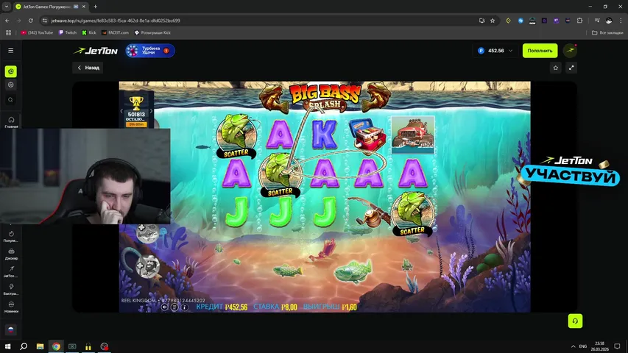Open the green support chat button
Viewport: 628px width, 353px height.
coord(576,321)
